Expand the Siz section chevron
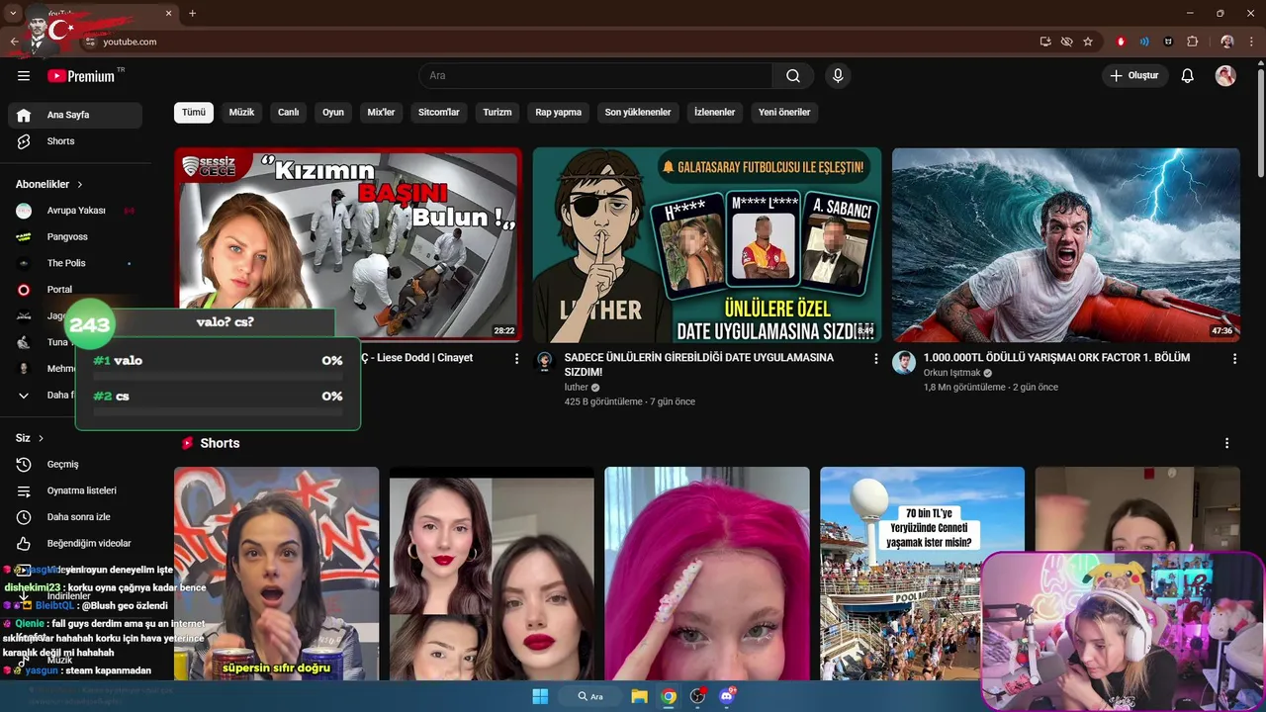Viewport: 1266px width, 712px height. click(x=41, y=438)
